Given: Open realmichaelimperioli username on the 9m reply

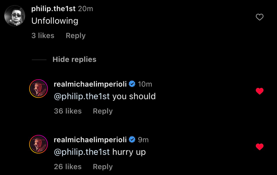Looking at the screenshot, I should (x=90, y=140).
